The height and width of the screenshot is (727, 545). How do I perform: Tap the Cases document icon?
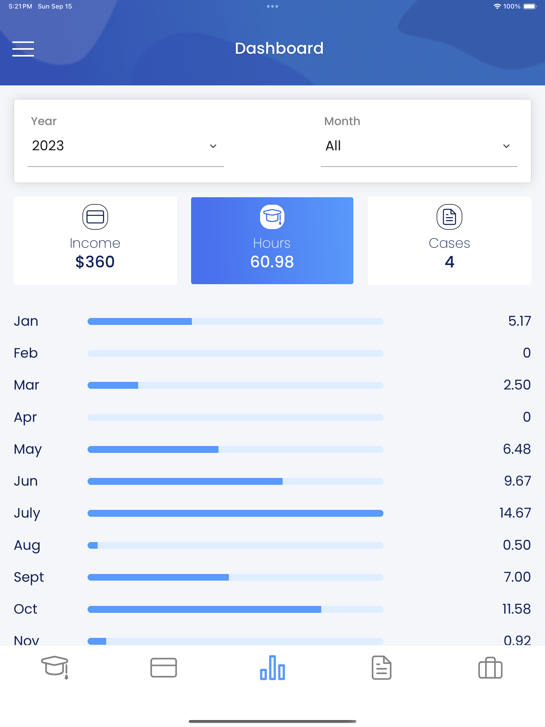click(x=449, y=217)
